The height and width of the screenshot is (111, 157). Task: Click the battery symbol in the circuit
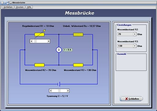click(x=59, y=84)
